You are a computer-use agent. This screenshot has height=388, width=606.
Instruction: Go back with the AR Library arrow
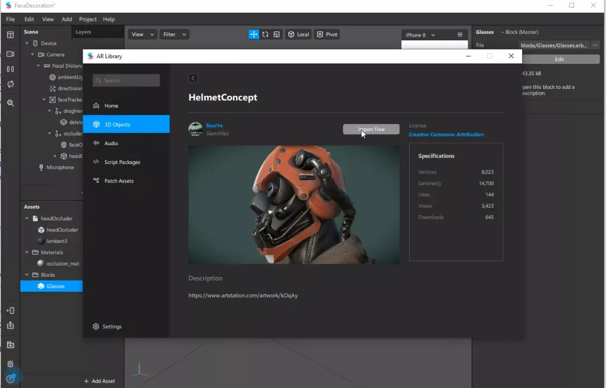point(193,78)
